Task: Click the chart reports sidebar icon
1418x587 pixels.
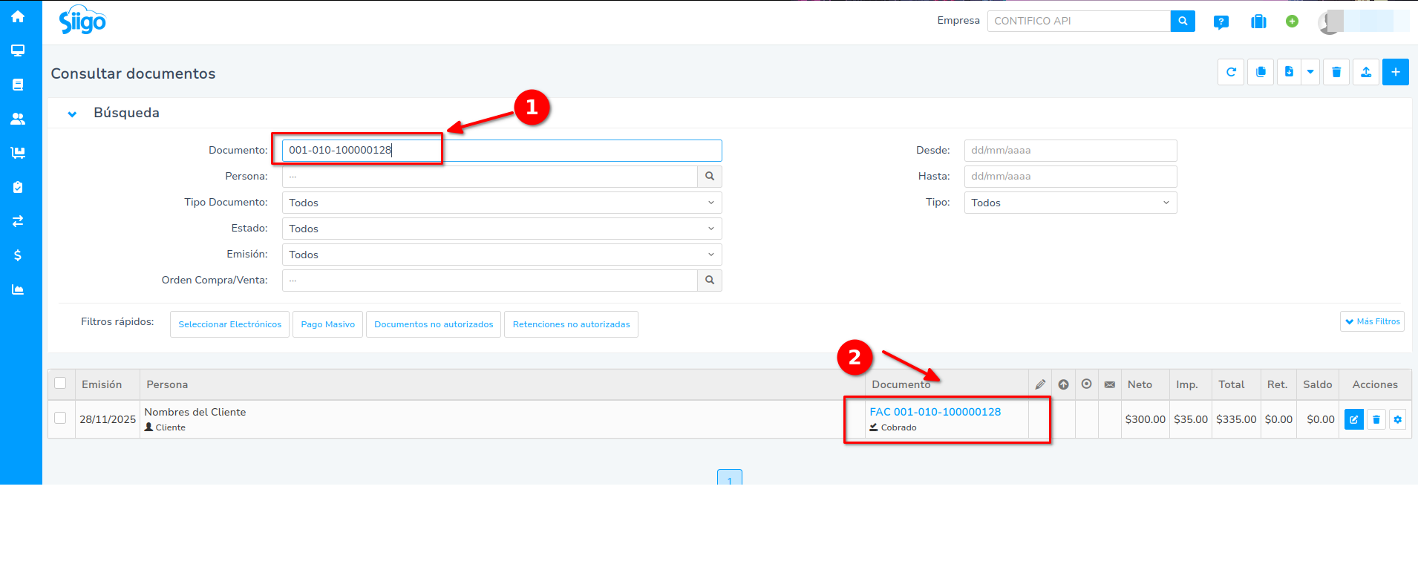Action: coord(18,289)
